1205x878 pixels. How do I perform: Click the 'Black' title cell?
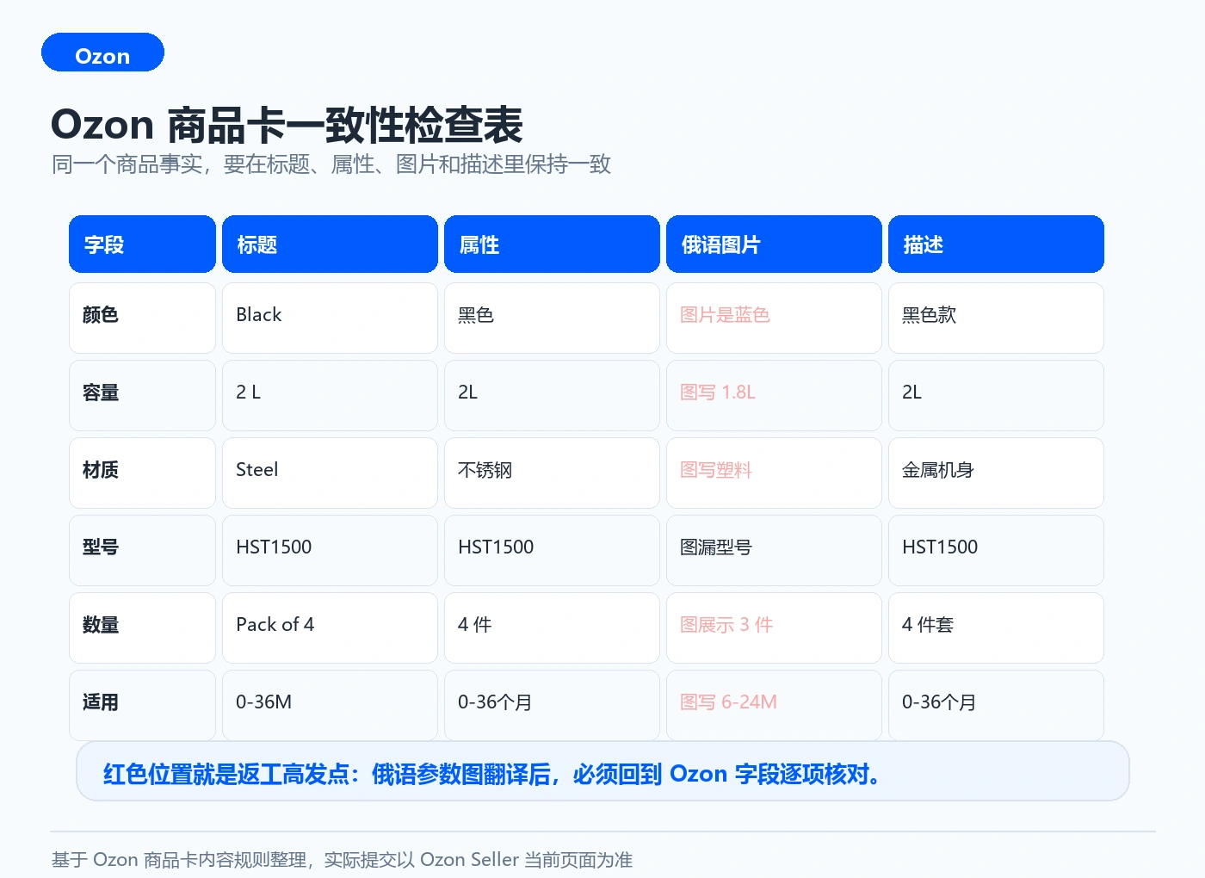click(330, 318)
